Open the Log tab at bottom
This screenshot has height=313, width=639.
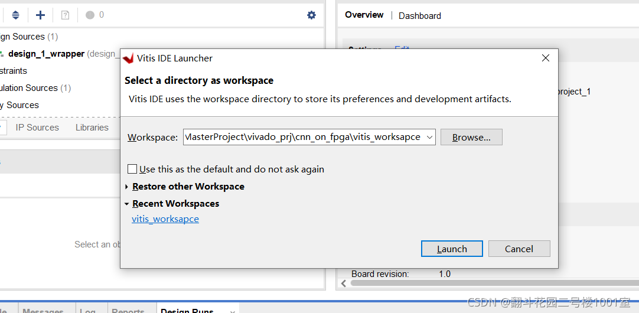pyautogui.click(x=87, y=311)
